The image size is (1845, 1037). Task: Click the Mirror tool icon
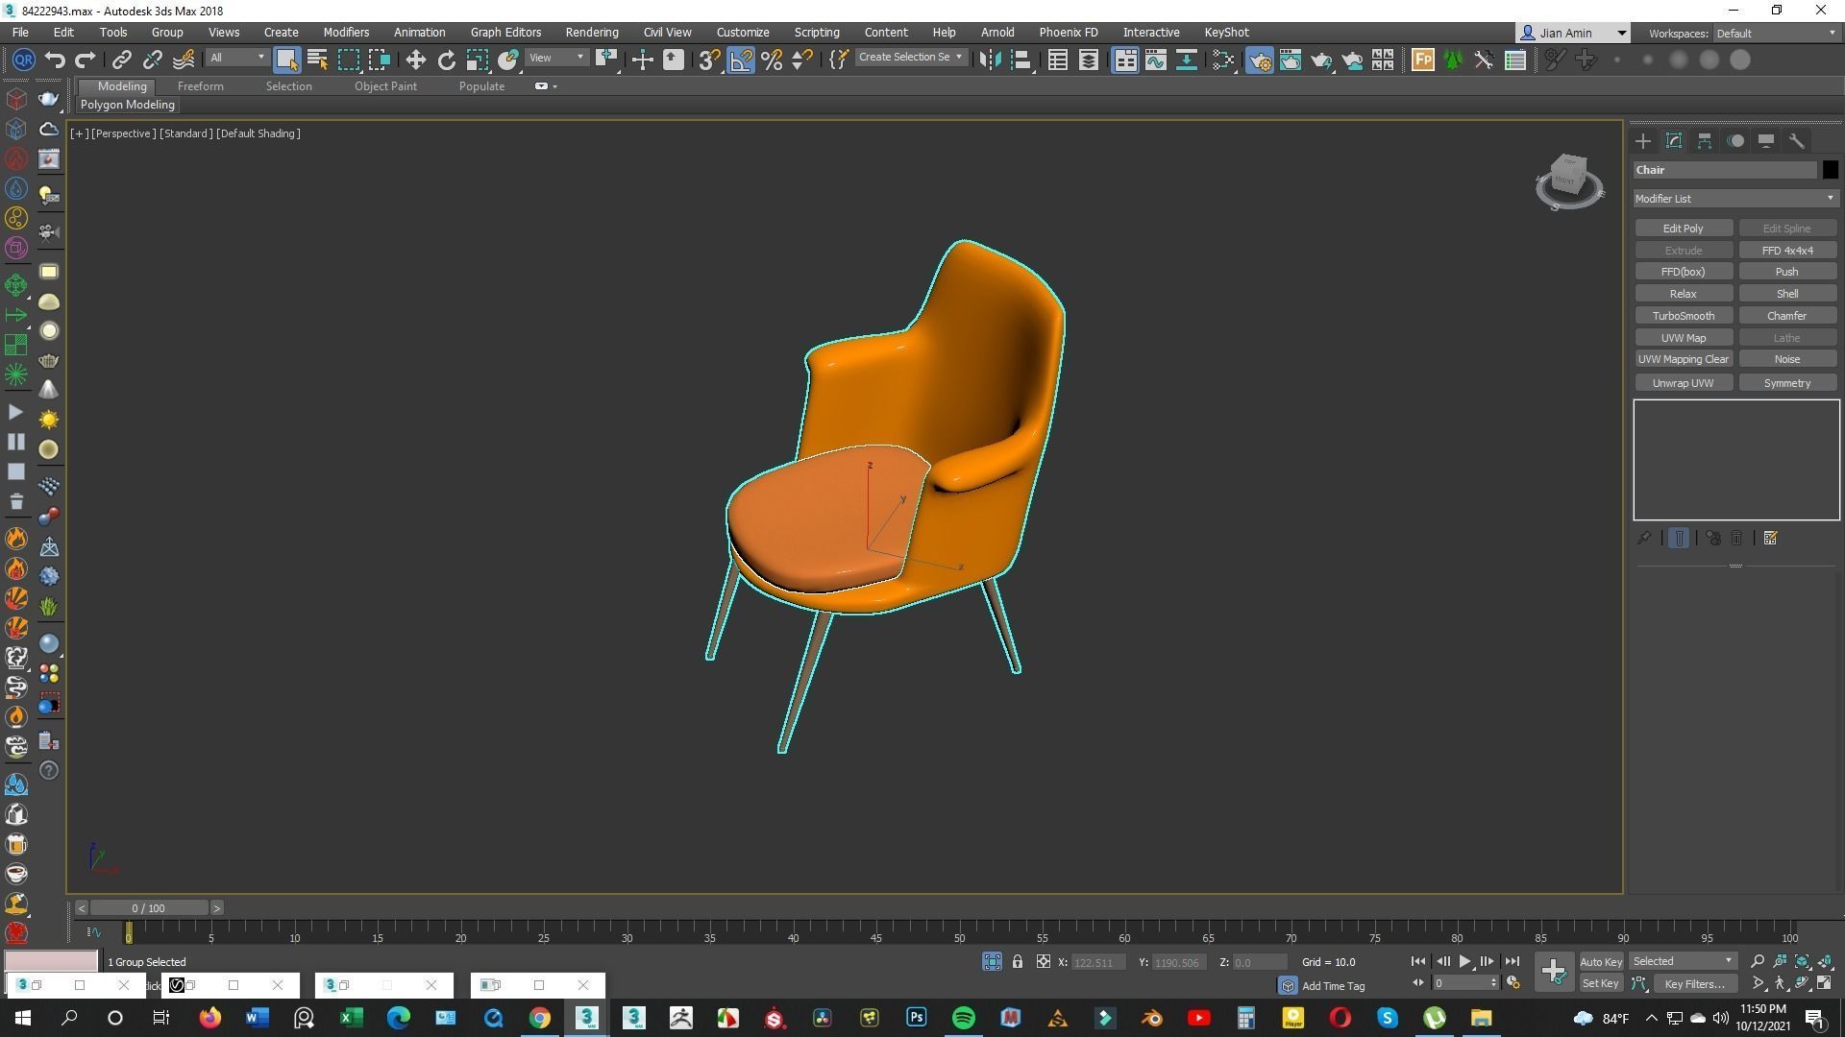tap(990, 60)
